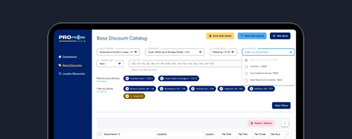The width and height of the screenshot is (352, 139).
Task: Click the Location column header
Action: click(x=162, y=134)
